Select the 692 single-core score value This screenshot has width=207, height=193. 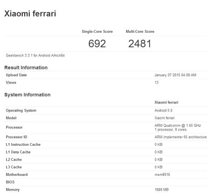[x=97, y=44]
